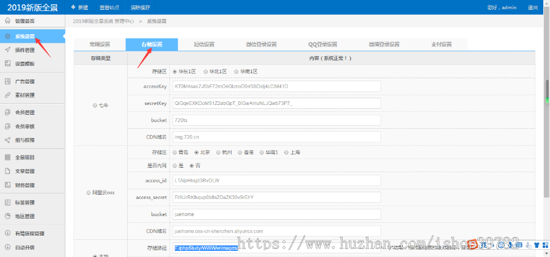
Task: Click the 退出 logout link
Action: tap(533, 7)
